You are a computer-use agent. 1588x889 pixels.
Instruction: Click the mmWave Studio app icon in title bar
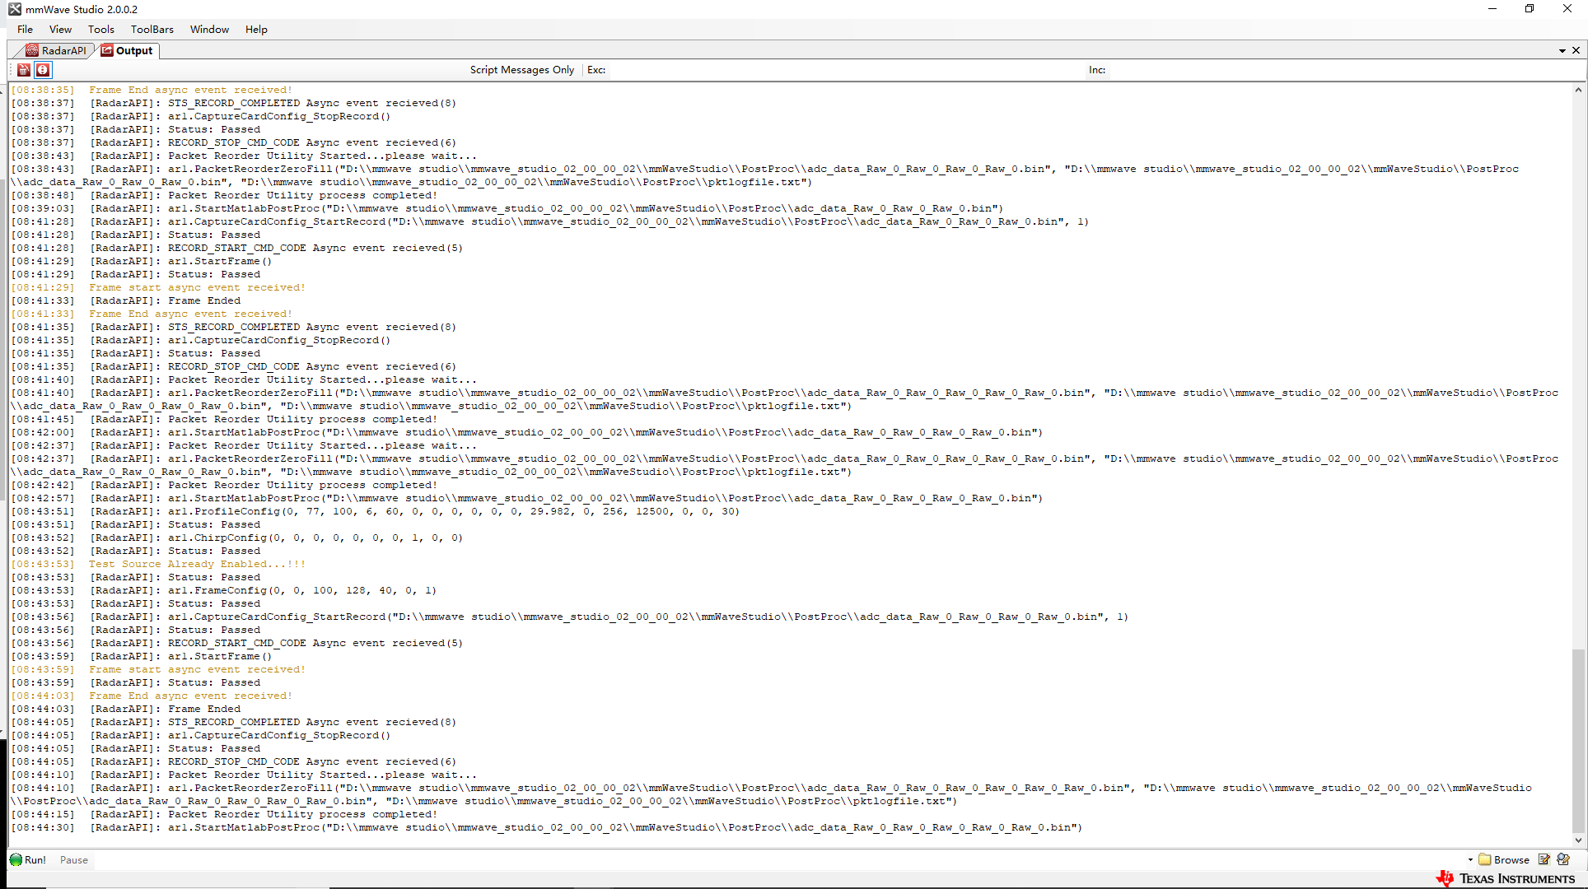(x=14, y=9)
